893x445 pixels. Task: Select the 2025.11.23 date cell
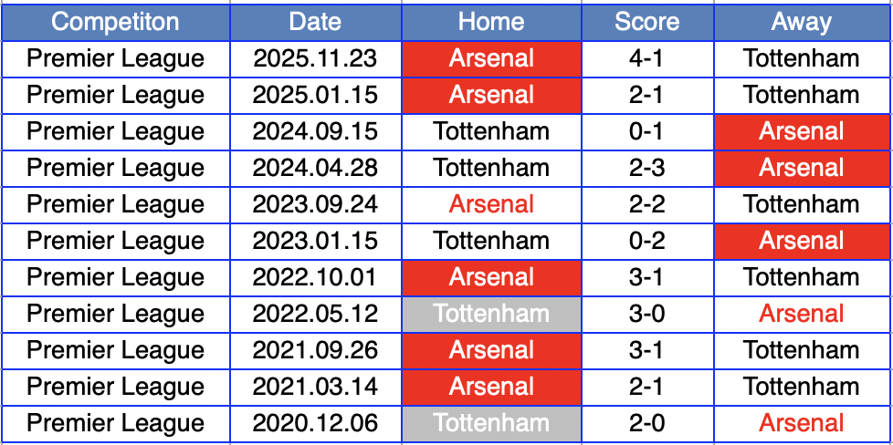[x=315, y=58]
